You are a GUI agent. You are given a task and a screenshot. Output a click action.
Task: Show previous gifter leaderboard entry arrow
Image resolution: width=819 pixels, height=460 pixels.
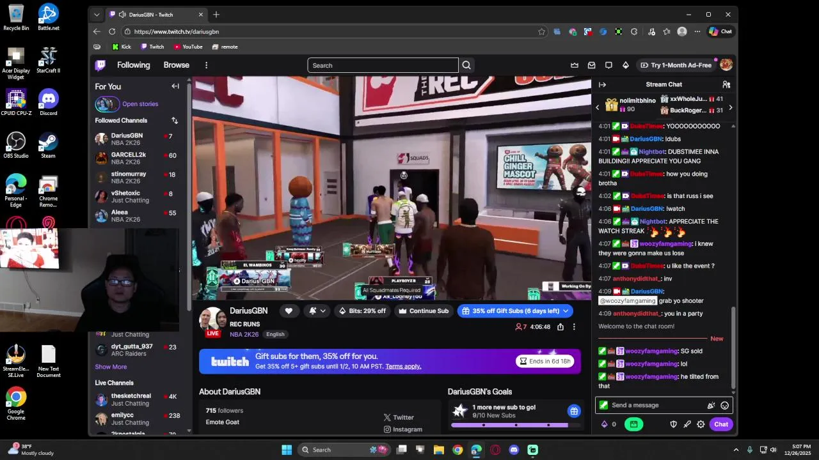pyautogui.click(x=598, y=107)
